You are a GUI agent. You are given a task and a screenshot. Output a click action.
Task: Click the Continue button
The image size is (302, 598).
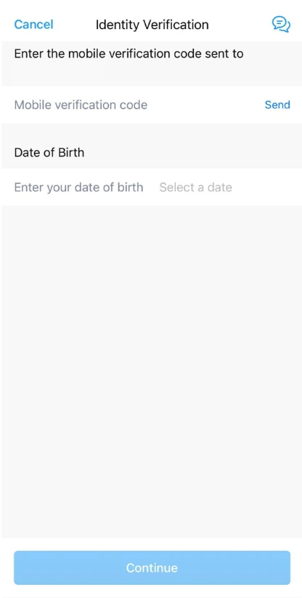(152, 567)
